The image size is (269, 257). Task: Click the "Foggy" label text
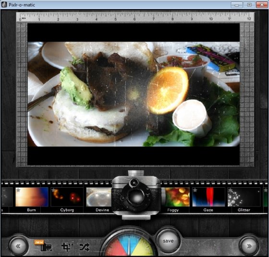(173, 210)
